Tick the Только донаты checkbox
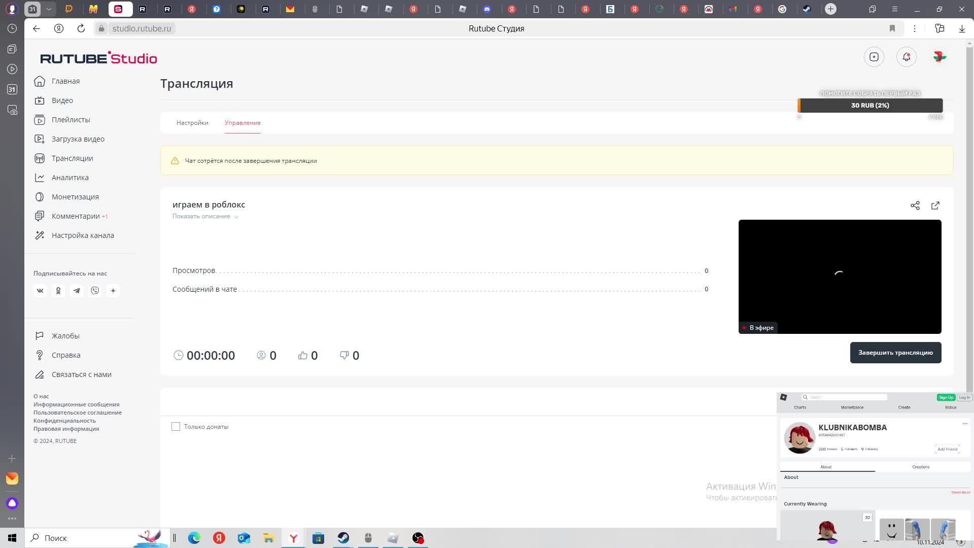 tap(176, 427)
